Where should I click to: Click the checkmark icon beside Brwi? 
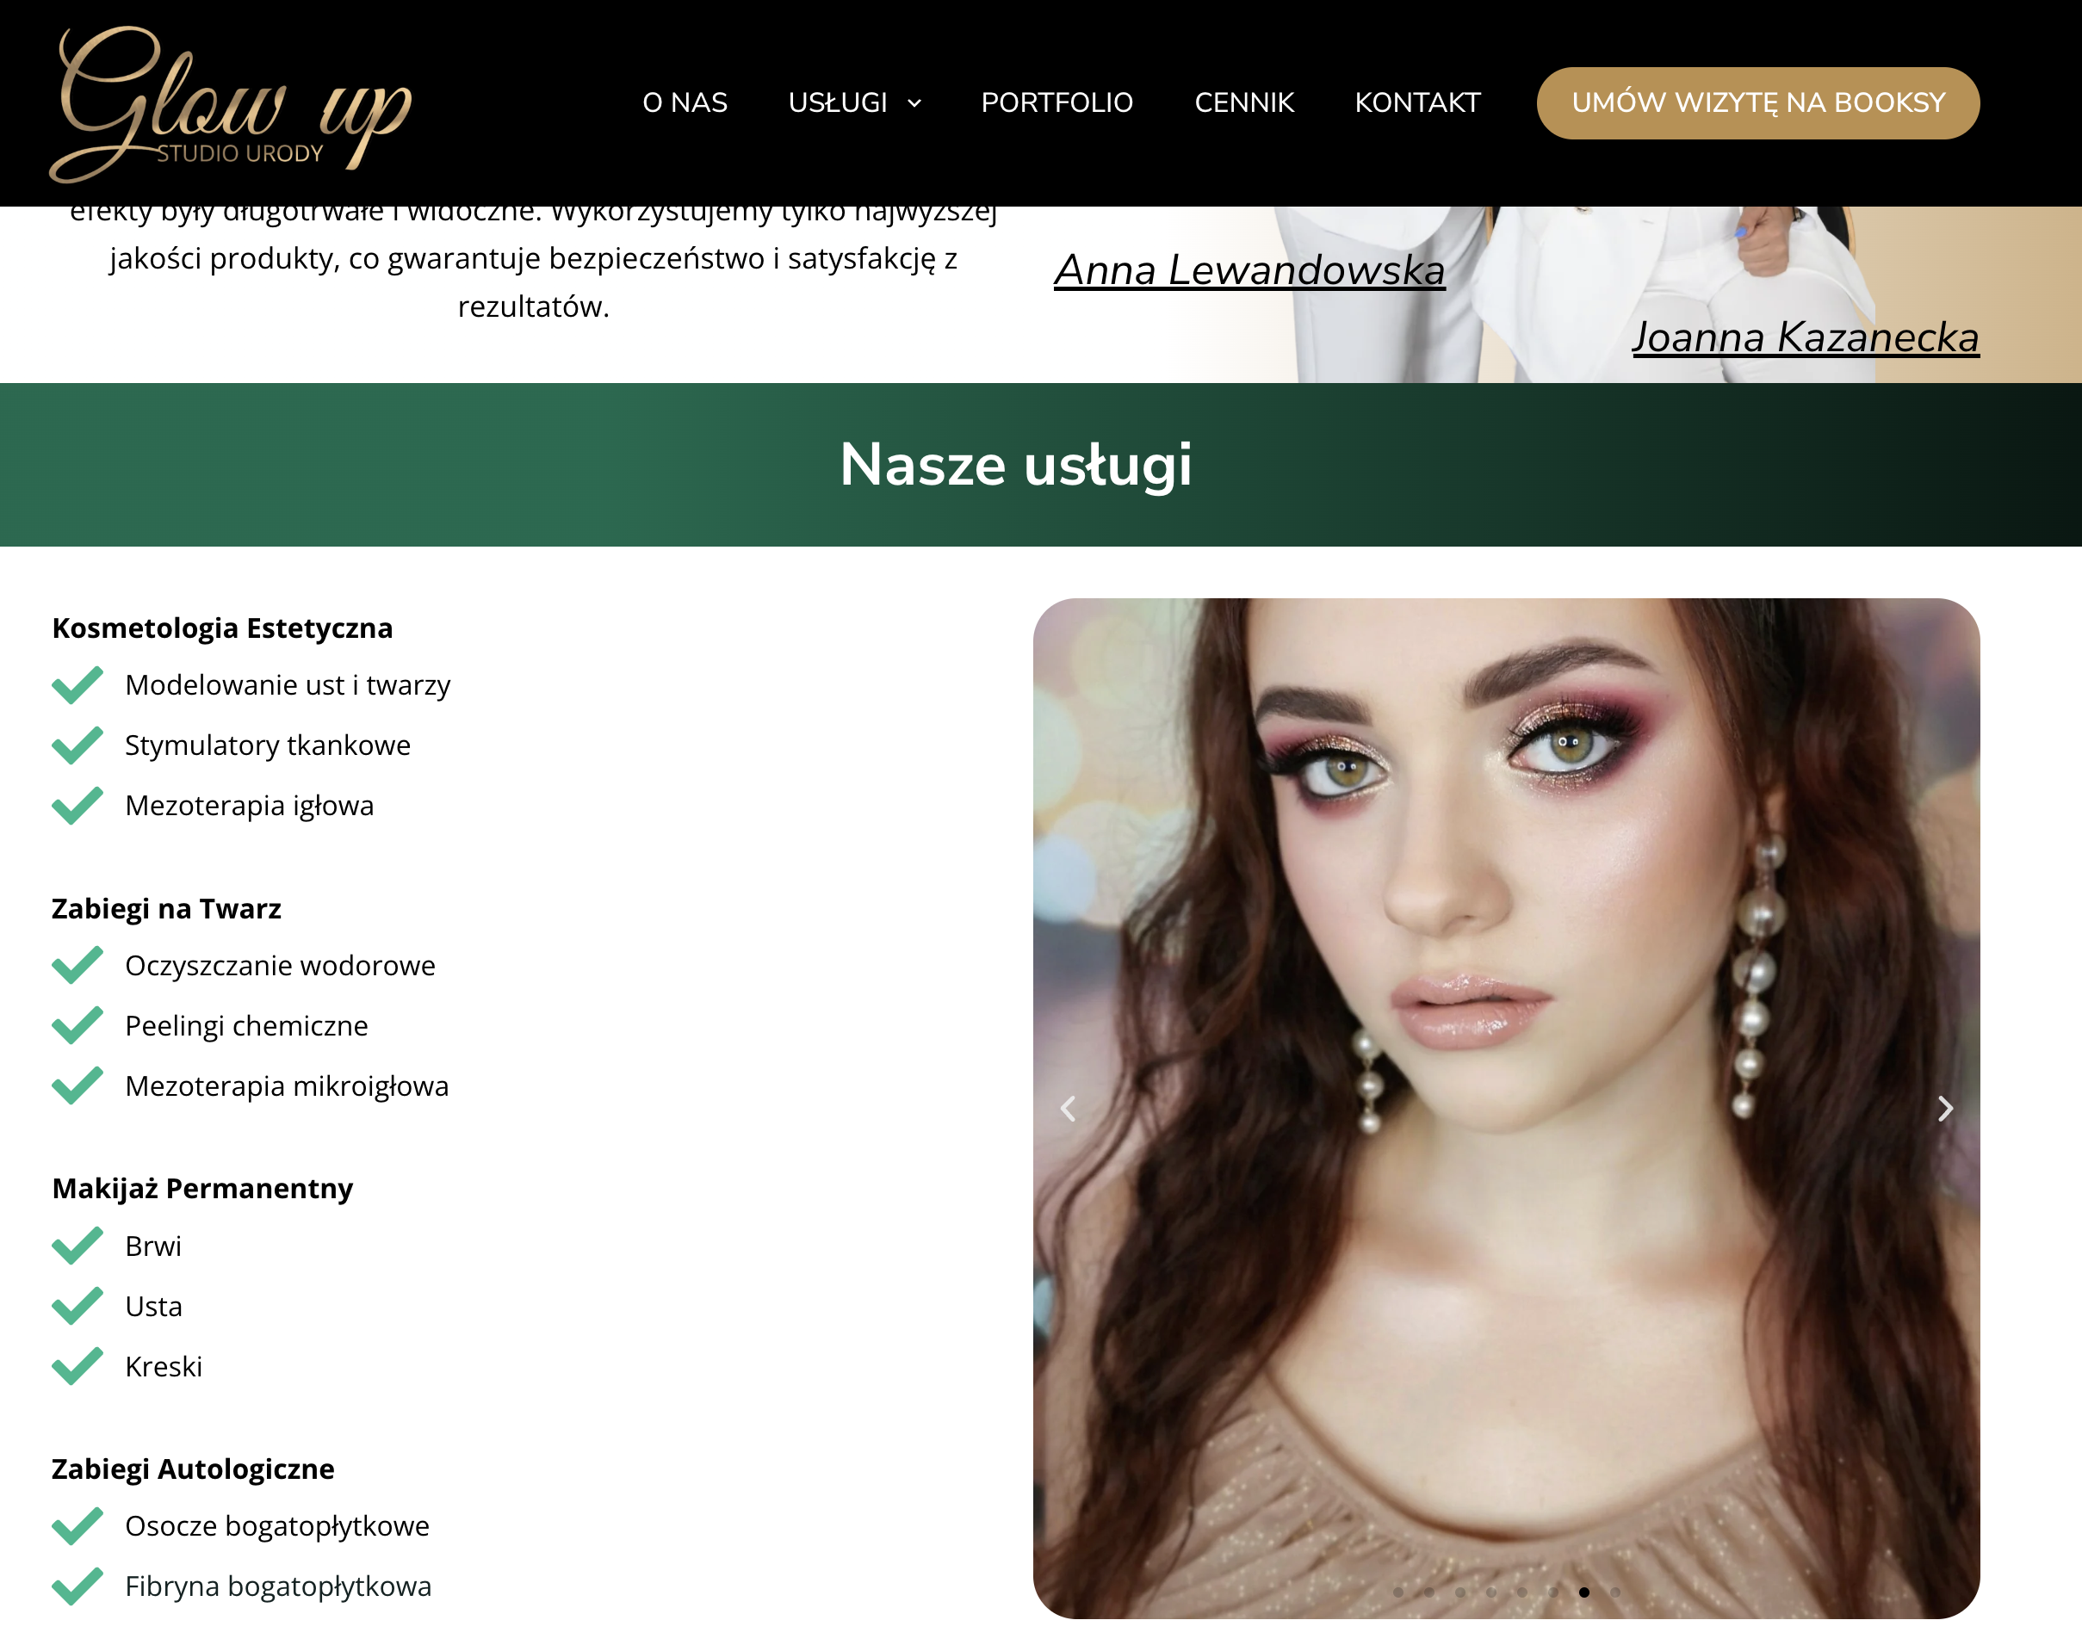(x=77, y=1246)
